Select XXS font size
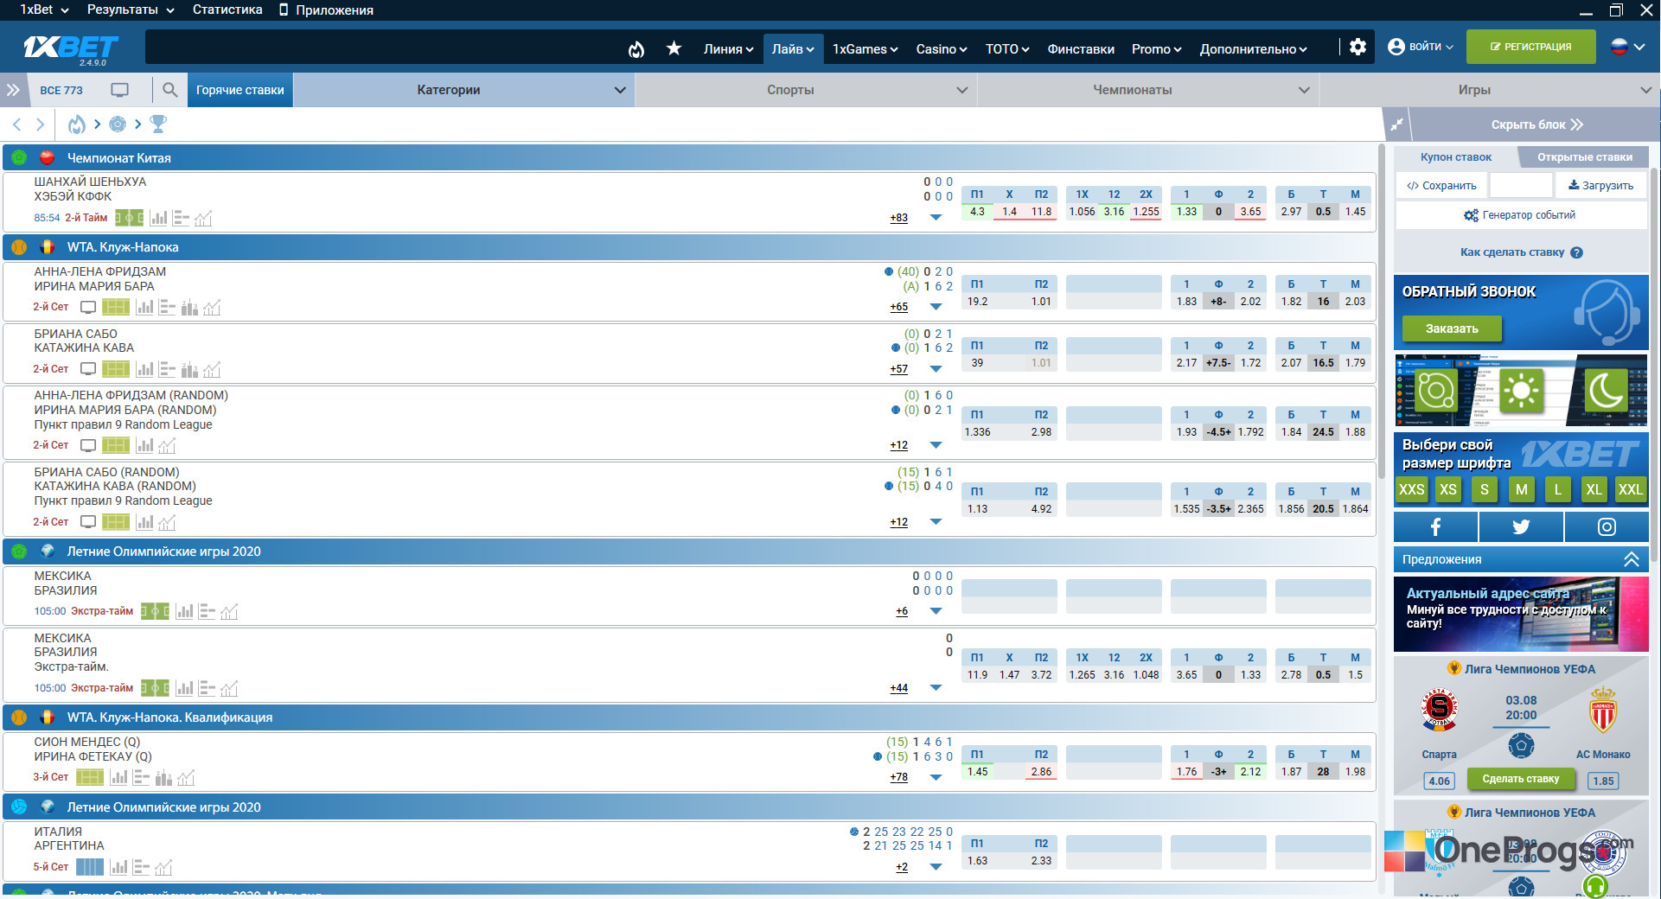 1411,489
